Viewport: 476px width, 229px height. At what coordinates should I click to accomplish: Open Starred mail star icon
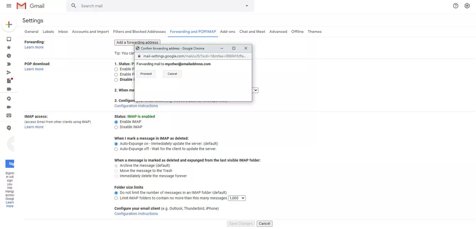tap(9, 48)
